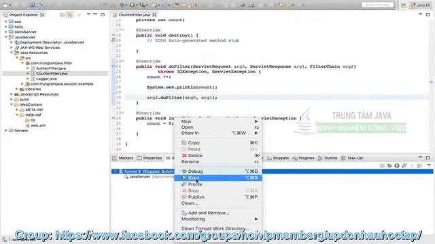
Task: Click the Markers tab icon
Action: [x=115, y=158]
